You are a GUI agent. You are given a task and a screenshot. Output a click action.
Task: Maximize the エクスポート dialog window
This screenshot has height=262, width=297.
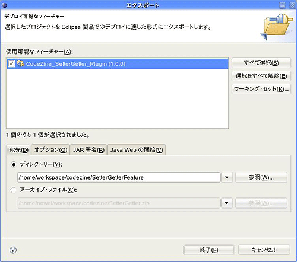click(x=283, y=5)
